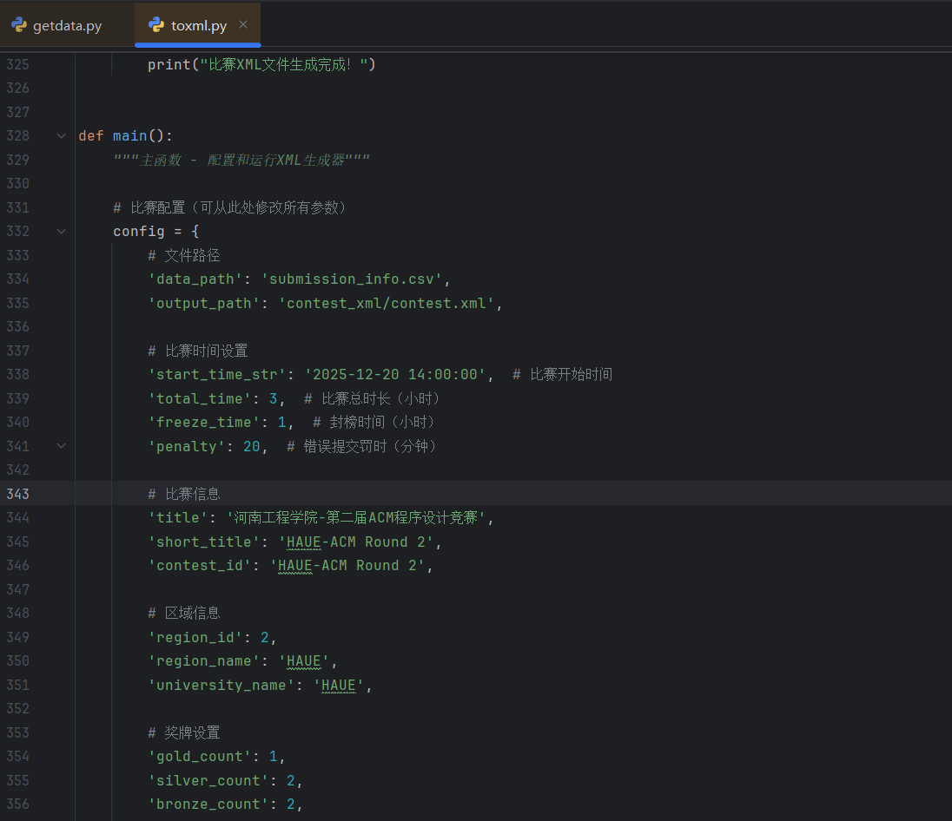
Task: Fold the config dictionary at line 332
Action: pos(61,232)
